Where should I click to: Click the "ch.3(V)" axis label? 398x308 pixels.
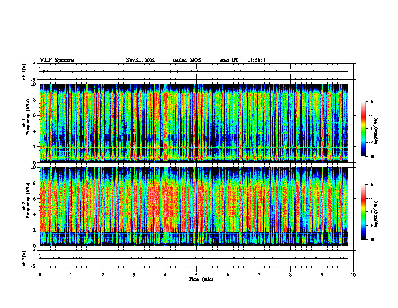point(24,258)
